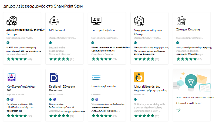Click the KLAUDXYS SPA publisher name
216x125 pixels.
[56, 95]
